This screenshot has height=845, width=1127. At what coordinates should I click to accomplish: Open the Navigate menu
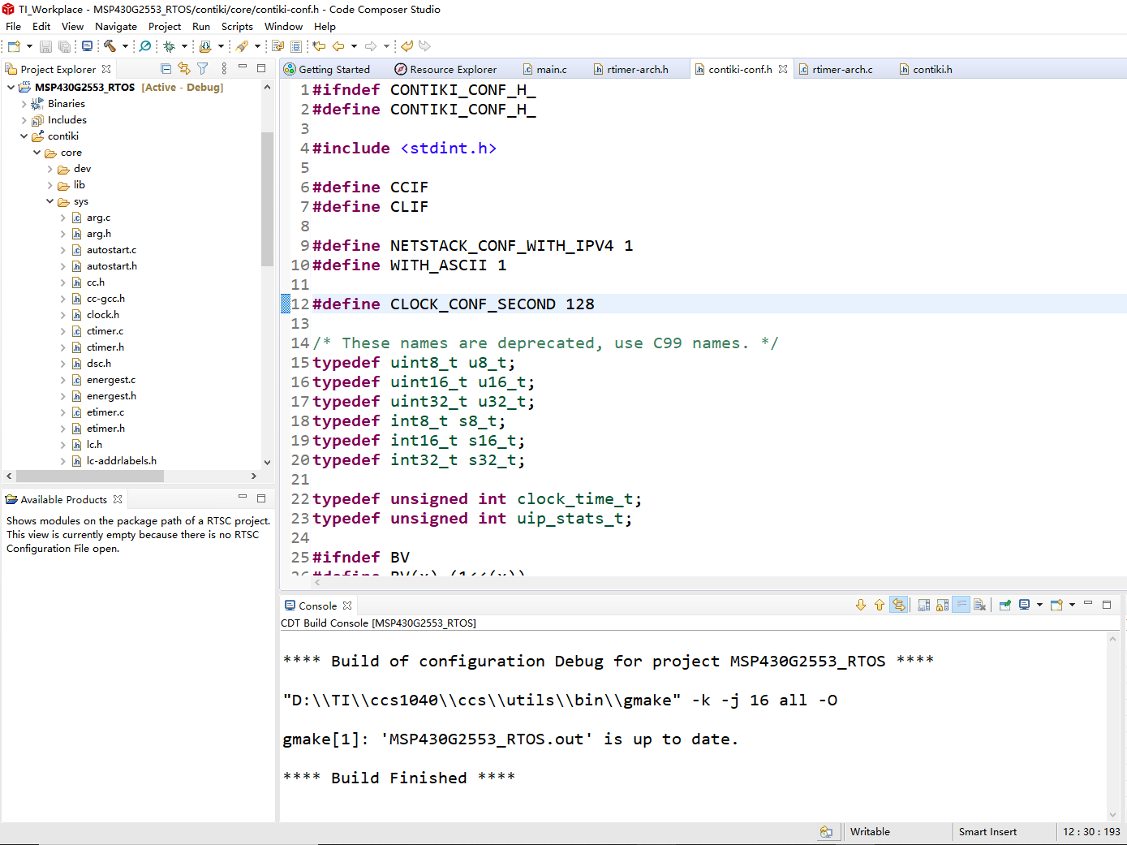[115, 26]
